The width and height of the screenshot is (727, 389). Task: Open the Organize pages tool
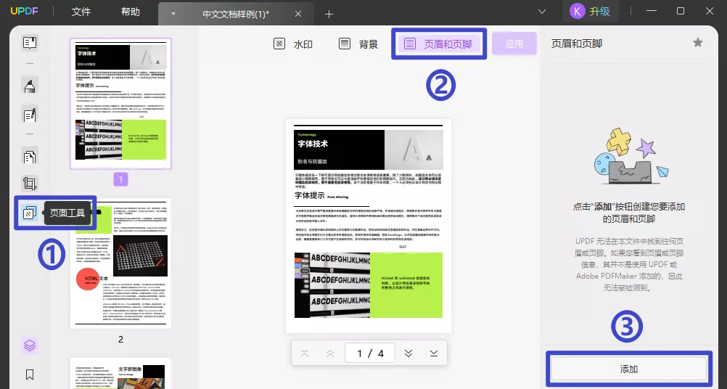click(30, 157)
